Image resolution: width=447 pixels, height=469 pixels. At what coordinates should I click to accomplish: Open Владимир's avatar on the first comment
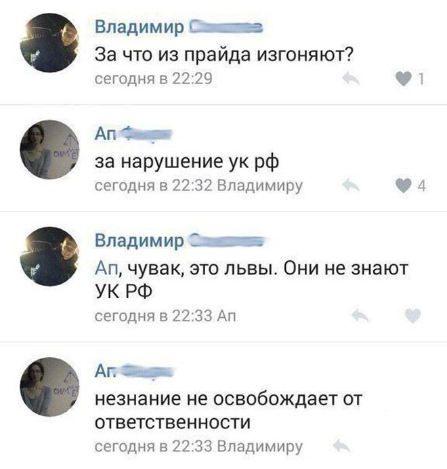tap(49, 43)
